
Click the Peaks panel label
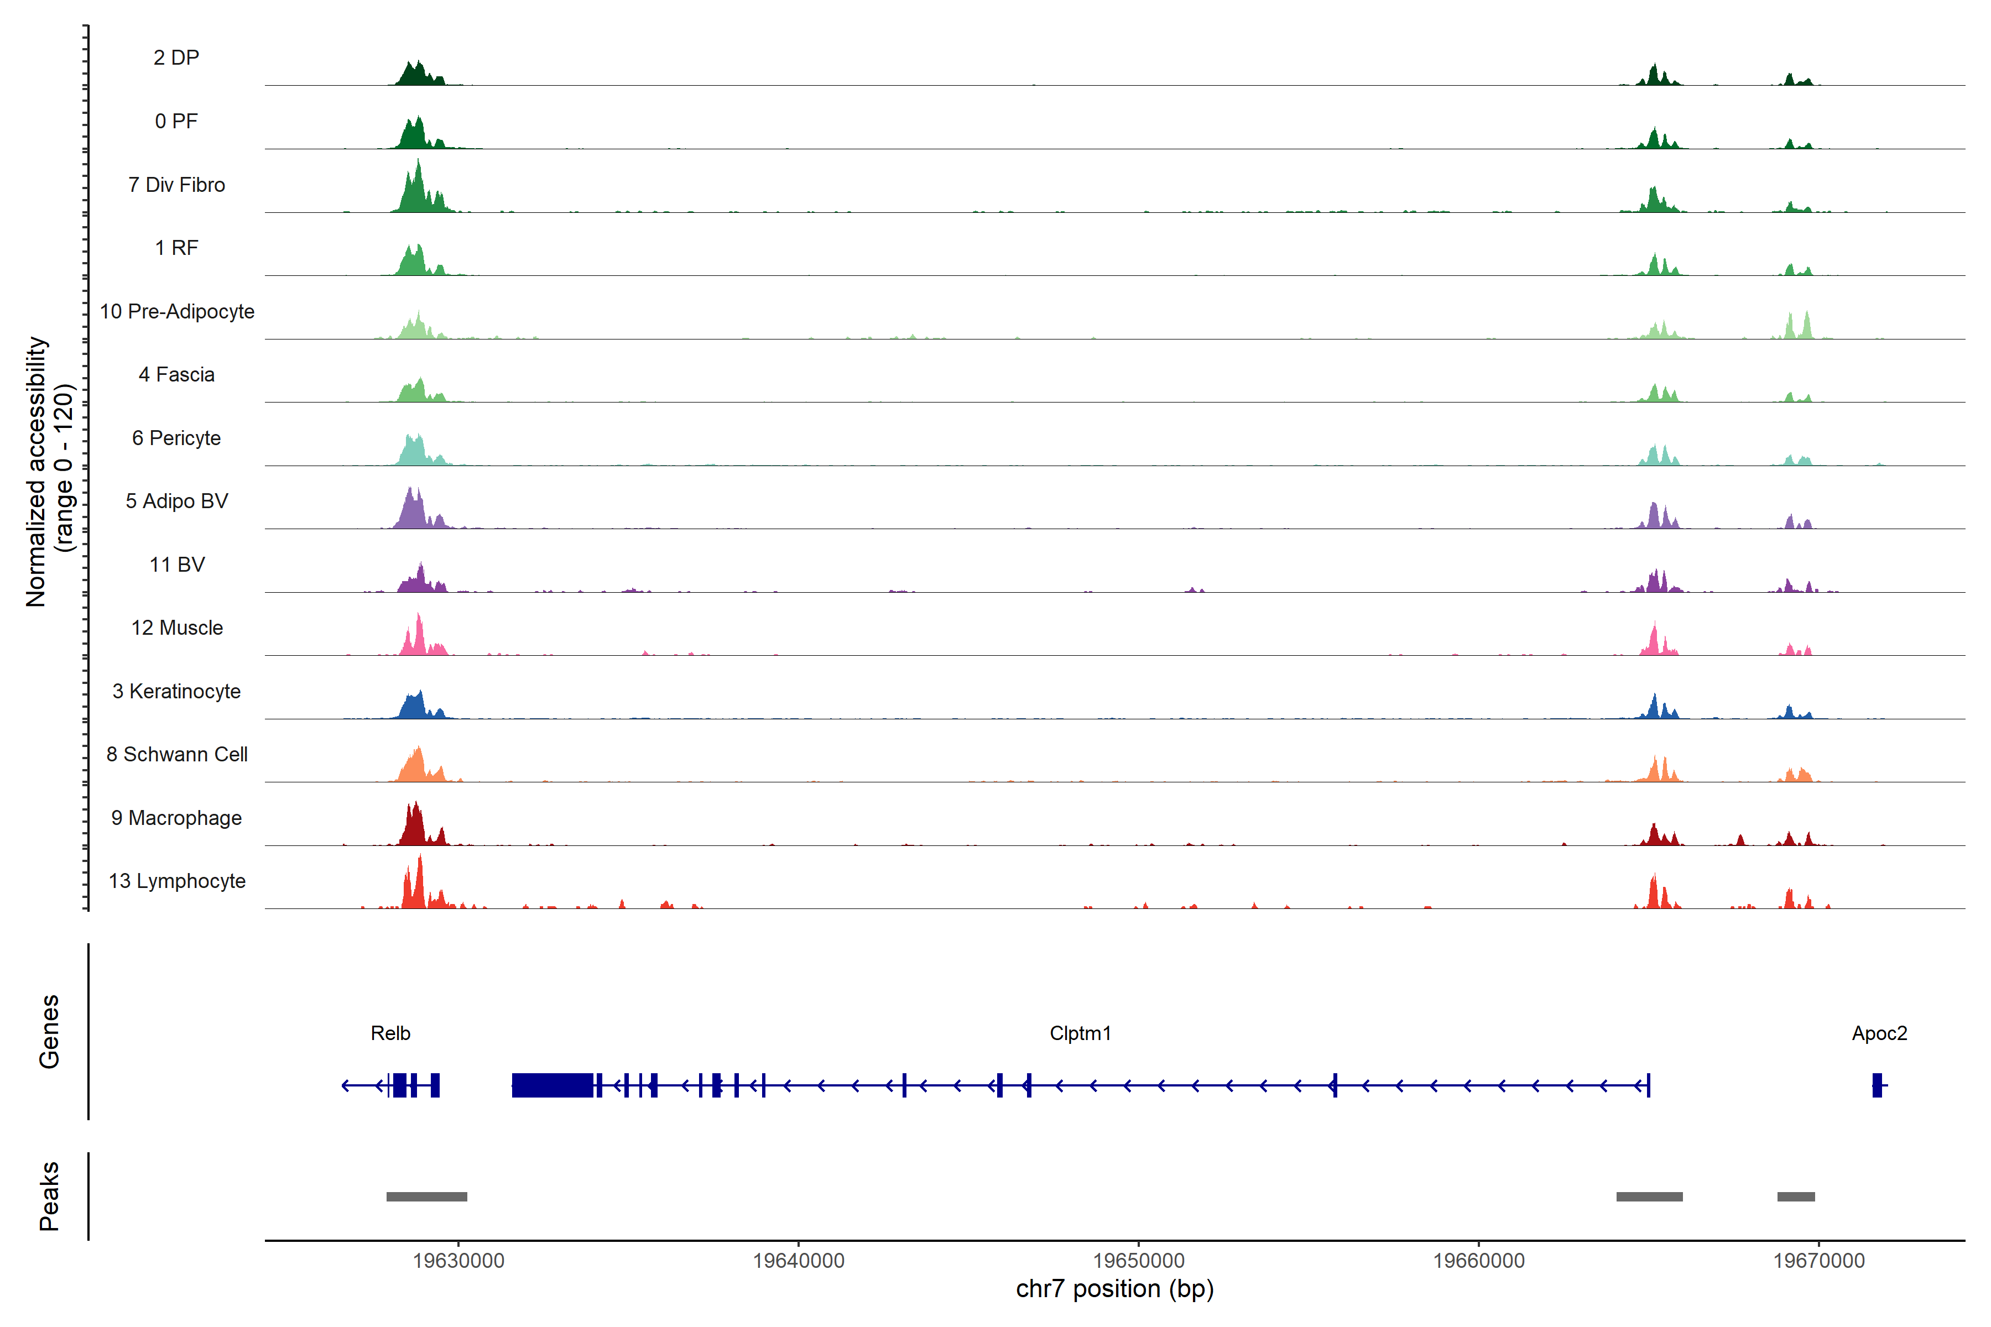click(49, 1196)
